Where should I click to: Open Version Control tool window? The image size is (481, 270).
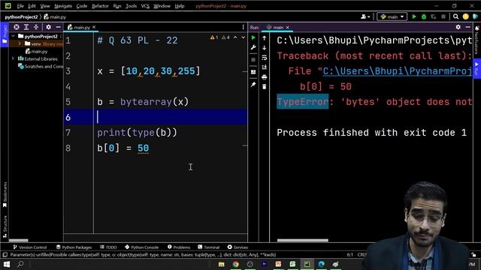tap(30, 247)
